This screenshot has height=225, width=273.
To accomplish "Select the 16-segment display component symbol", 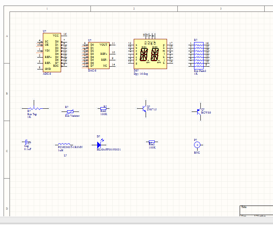I will click(150, 54).
